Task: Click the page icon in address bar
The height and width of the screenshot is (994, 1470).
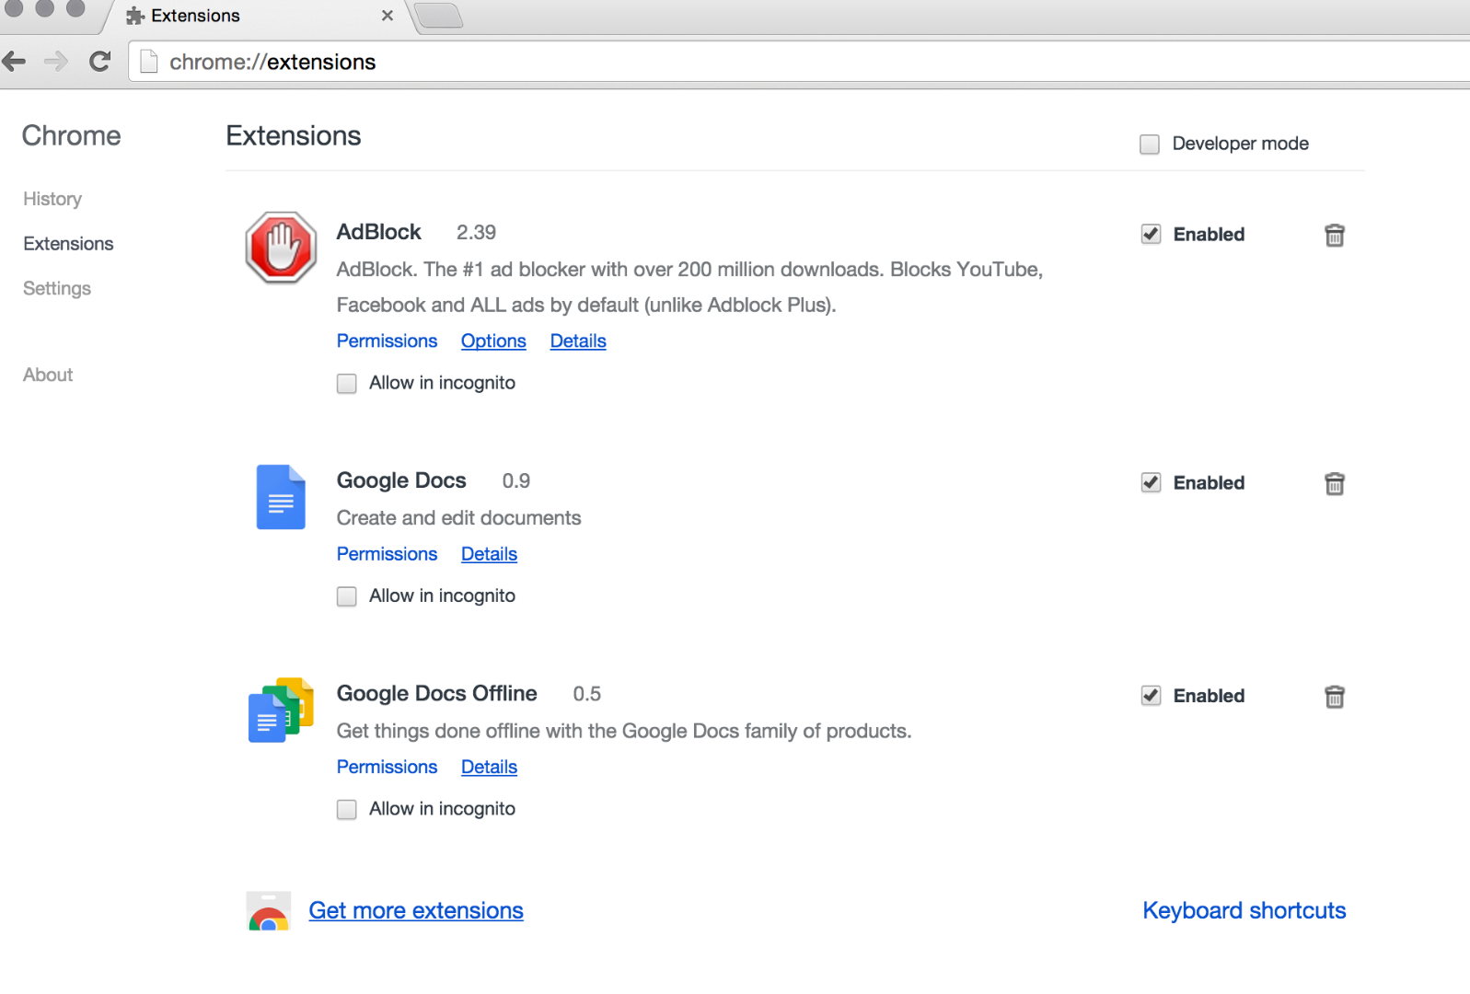Action: tap(148, 62)
